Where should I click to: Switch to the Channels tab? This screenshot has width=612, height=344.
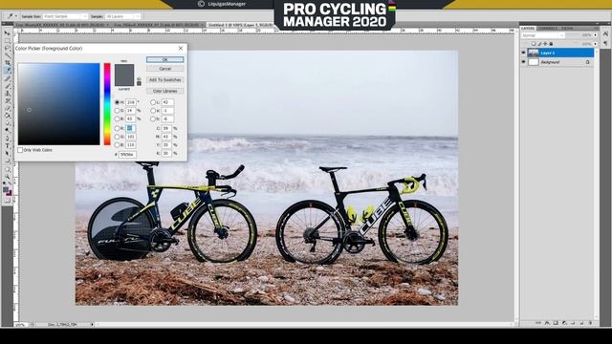click(x=547, y=29)
